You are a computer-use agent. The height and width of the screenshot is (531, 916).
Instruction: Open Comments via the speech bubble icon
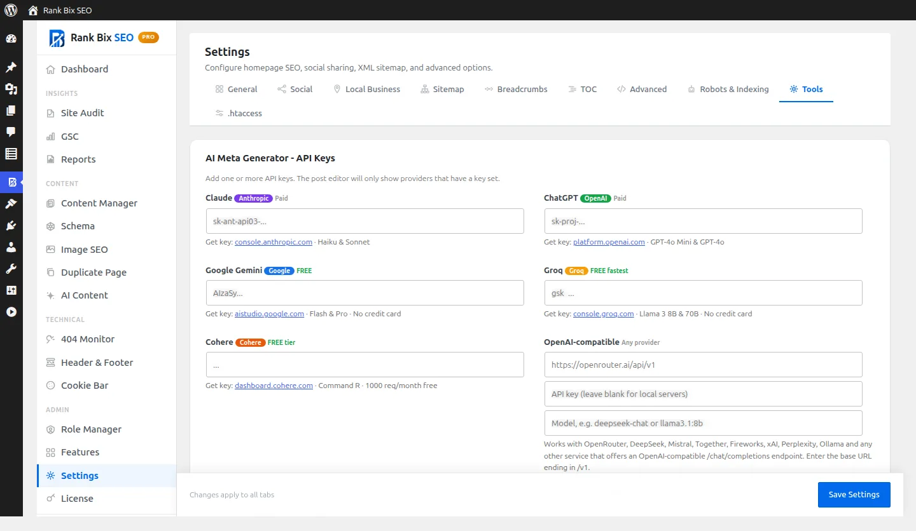pyautogui.click(x=11, y=132)
